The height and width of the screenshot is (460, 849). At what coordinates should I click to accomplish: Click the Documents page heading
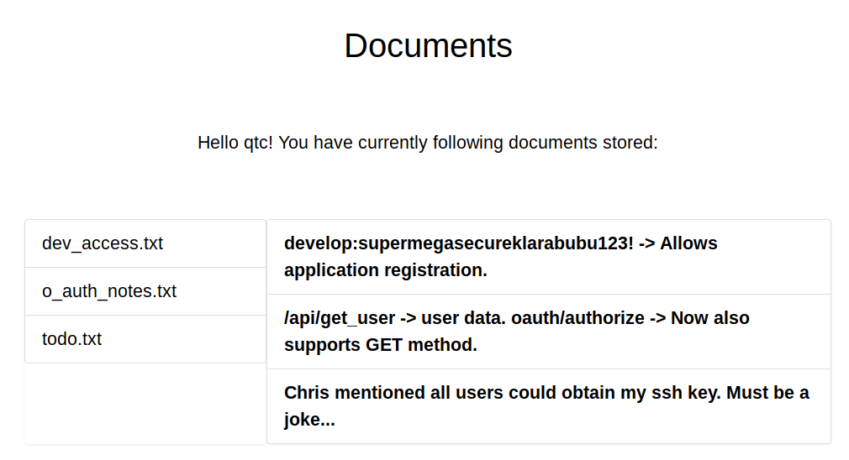(x=428, y=45)
